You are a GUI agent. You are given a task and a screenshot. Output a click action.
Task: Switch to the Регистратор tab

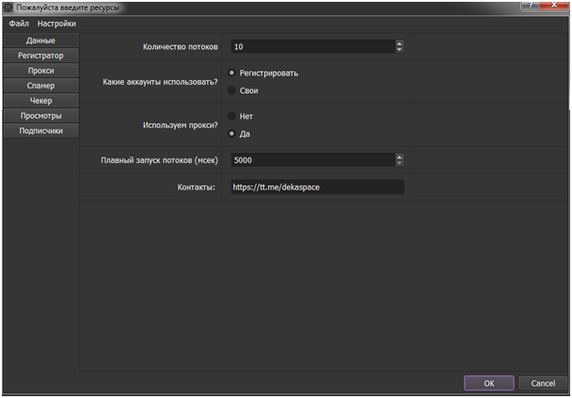(x=40, y=56)
